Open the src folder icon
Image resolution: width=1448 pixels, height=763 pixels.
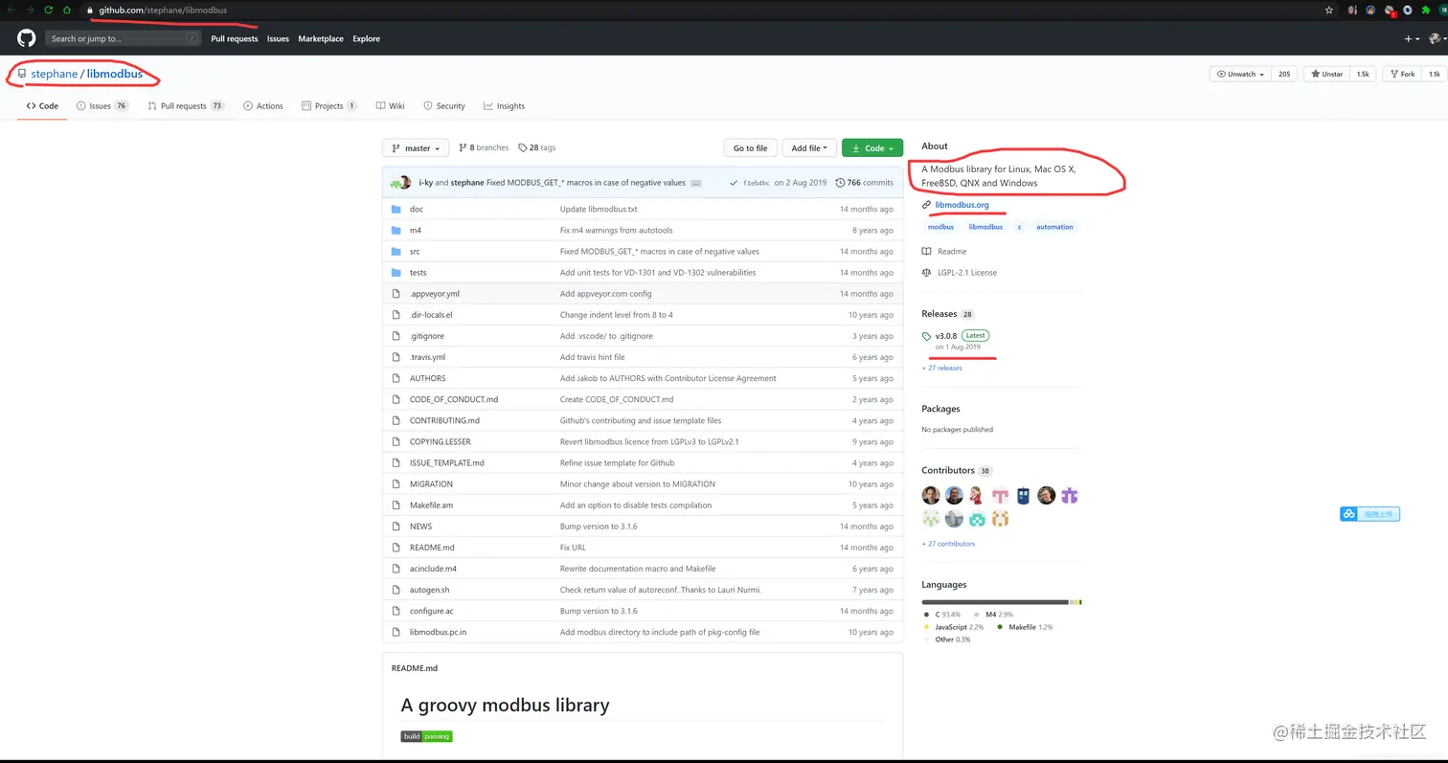point(396,251)
